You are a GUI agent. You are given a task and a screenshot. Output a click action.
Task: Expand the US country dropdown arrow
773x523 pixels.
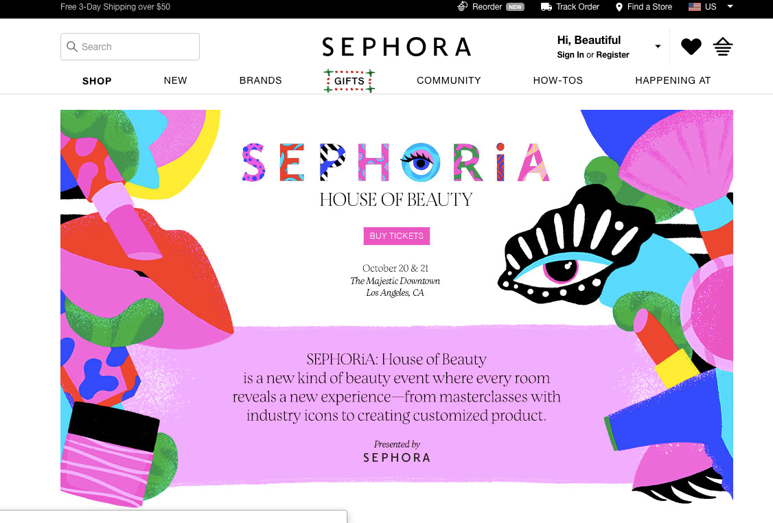tap(730, 6)
